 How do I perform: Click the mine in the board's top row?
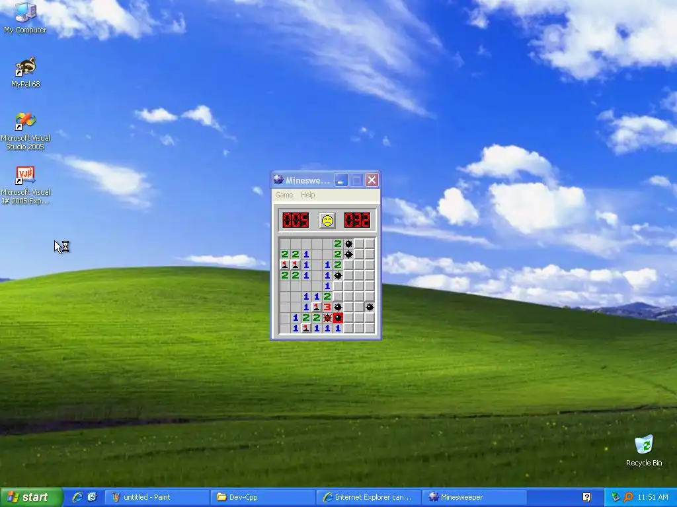pos(348,244)
